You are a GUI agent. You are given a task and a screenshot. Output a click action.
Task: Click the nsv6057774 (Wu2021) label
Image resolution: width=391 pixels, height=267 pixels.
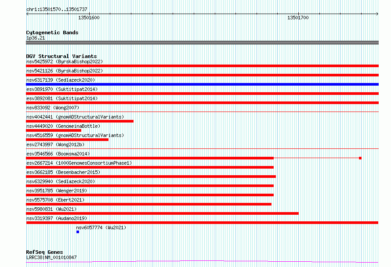pos(101,227)
